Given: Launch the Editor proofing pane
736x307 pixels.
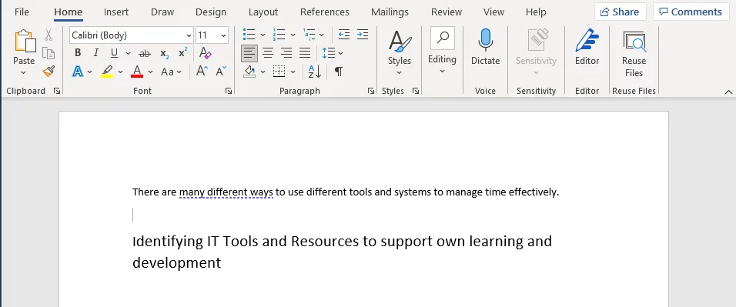Looking at the screenshot, I should [x=587, y=47].
